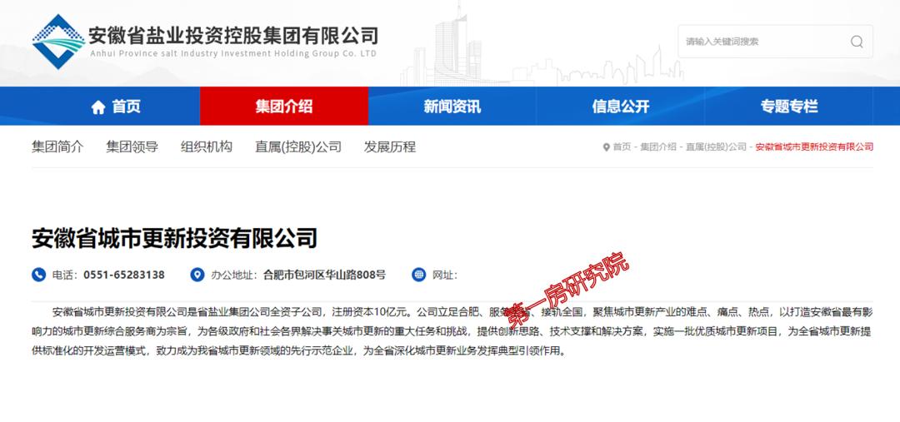This screenshot has width=900, height=422.
Task: Click 集团介绍 in the breadcrumb trail
Action: [x=658, y=146]
